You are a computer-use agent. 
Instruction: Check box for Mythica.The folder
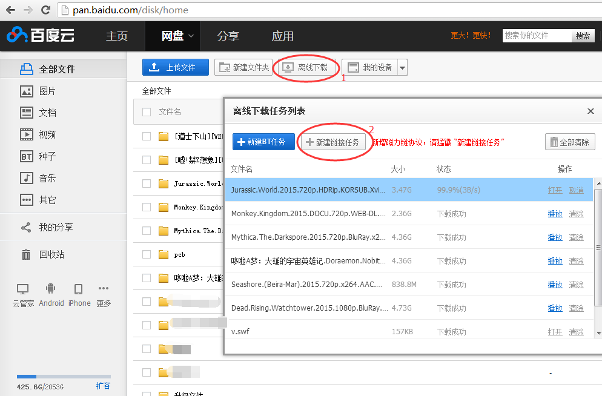pyautogui.click(x=147, y=231)
